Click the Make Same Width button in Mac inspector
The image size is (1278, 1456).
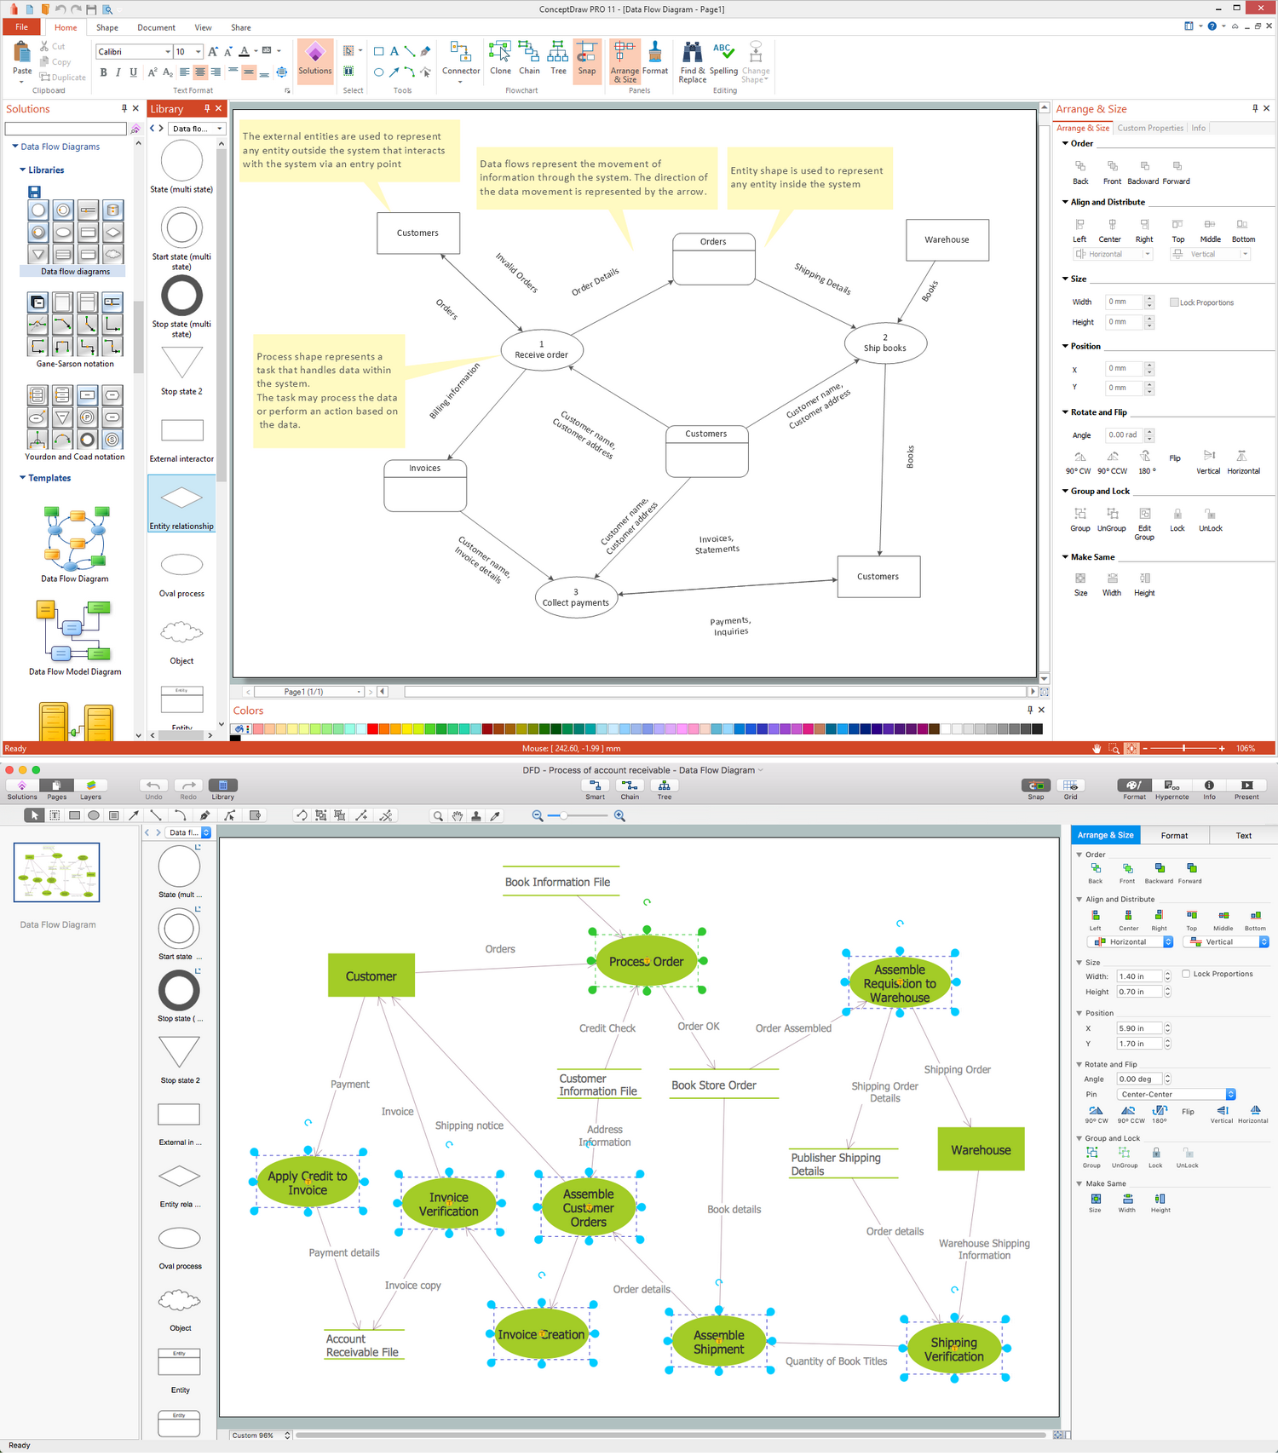pyautogui.click(x=1127, y=1202)
